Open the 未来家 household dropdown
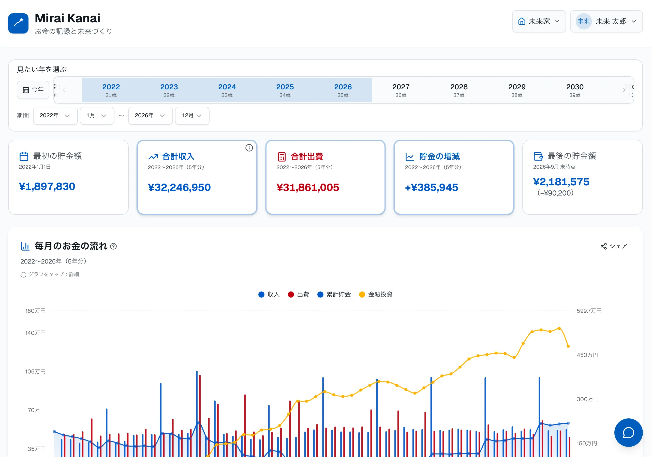651x457 pixels. click(x=539, y=21)
